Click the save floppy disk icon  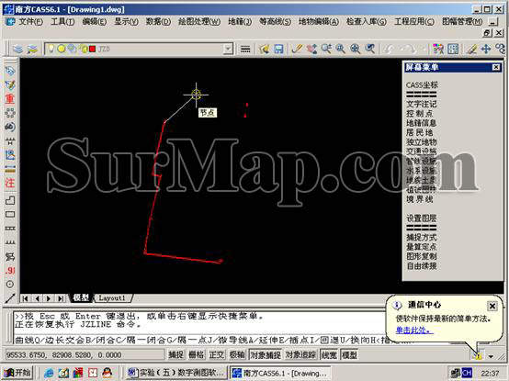point(278,50)
